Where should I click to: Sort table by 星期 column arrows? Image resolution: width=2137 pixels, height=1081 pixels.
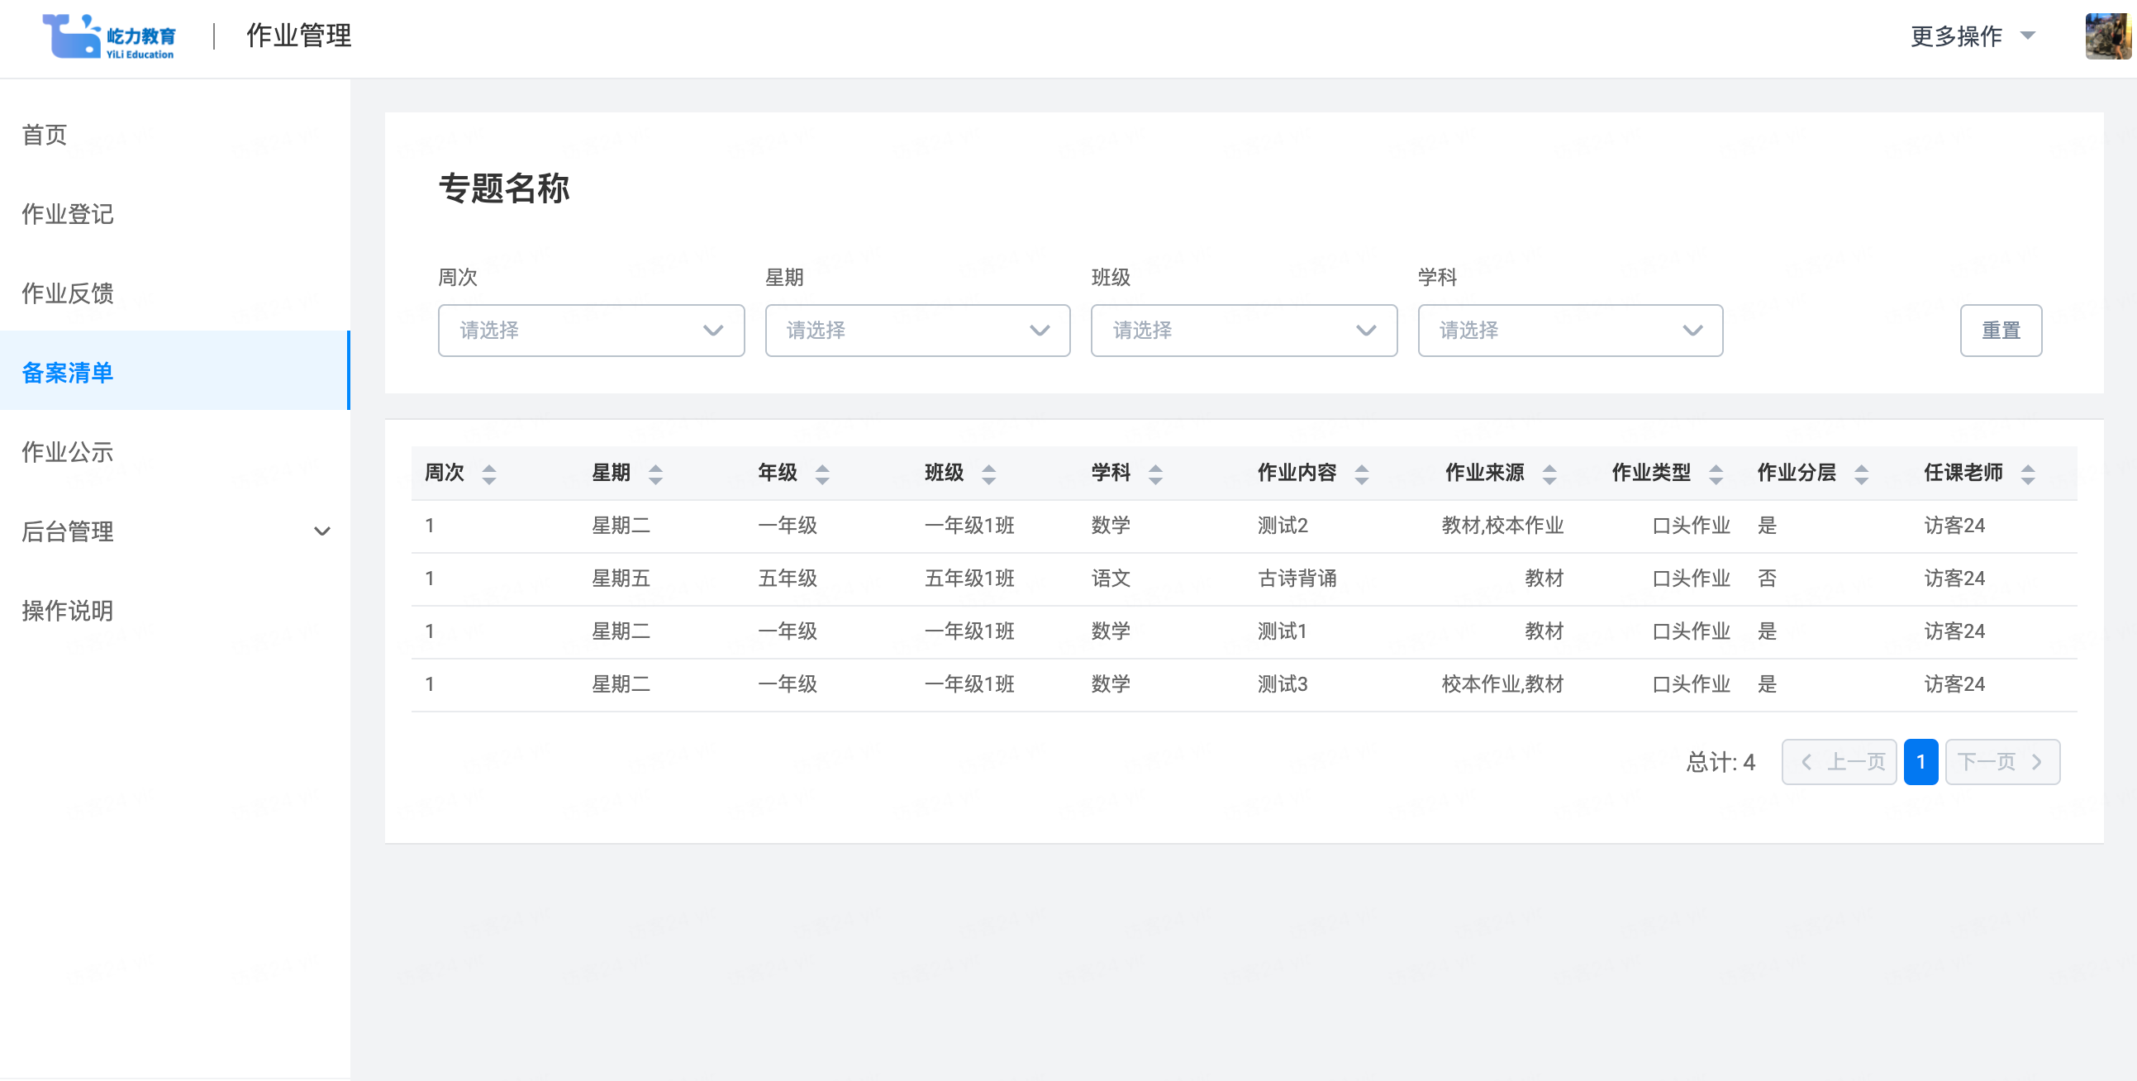[x=655, y=474]
